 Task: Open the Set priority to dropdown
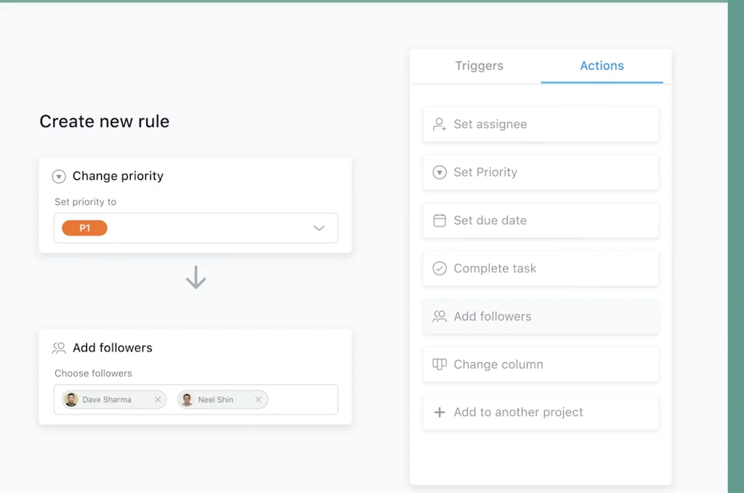point(196,227)
